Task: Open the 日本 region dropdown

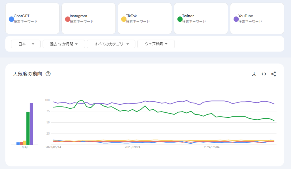Action: (x=26, y=44)
